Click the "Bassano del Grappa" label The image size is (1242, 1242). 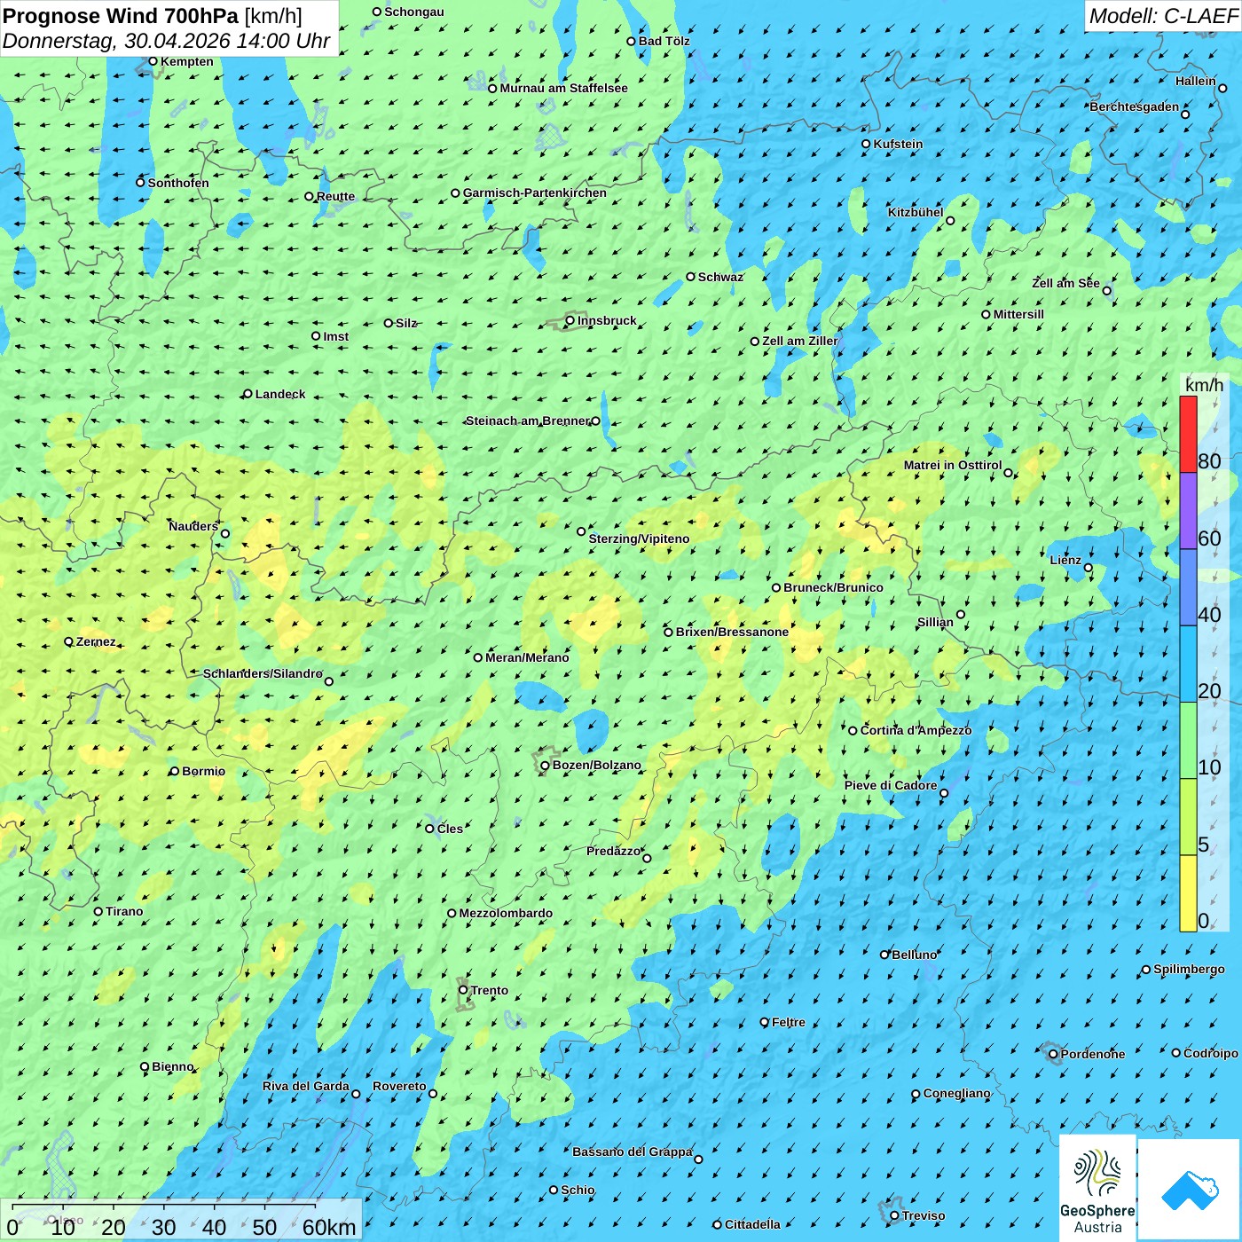633,1152
